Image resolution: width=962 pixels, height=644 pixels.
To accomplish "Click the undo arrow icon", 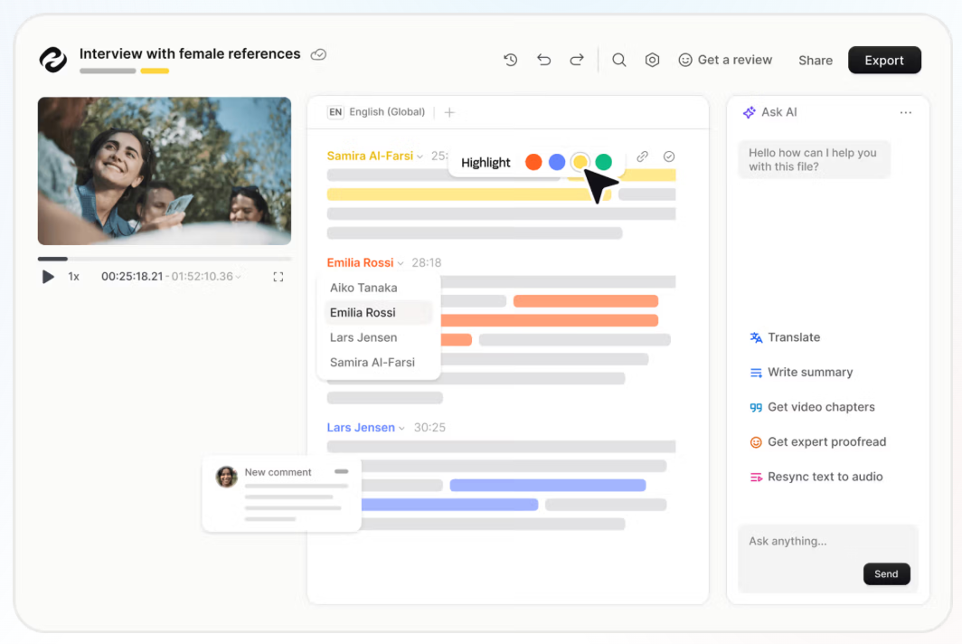I will [543, 60].
